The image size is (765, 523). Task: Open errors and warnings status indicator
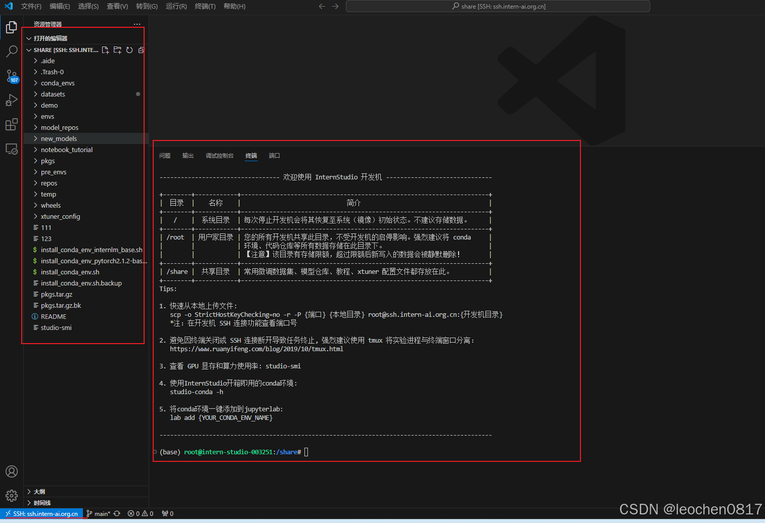tap(141, 513)
